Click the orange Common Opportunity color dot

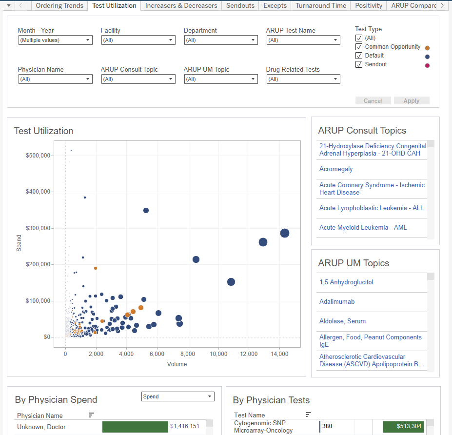pos(427,47)
